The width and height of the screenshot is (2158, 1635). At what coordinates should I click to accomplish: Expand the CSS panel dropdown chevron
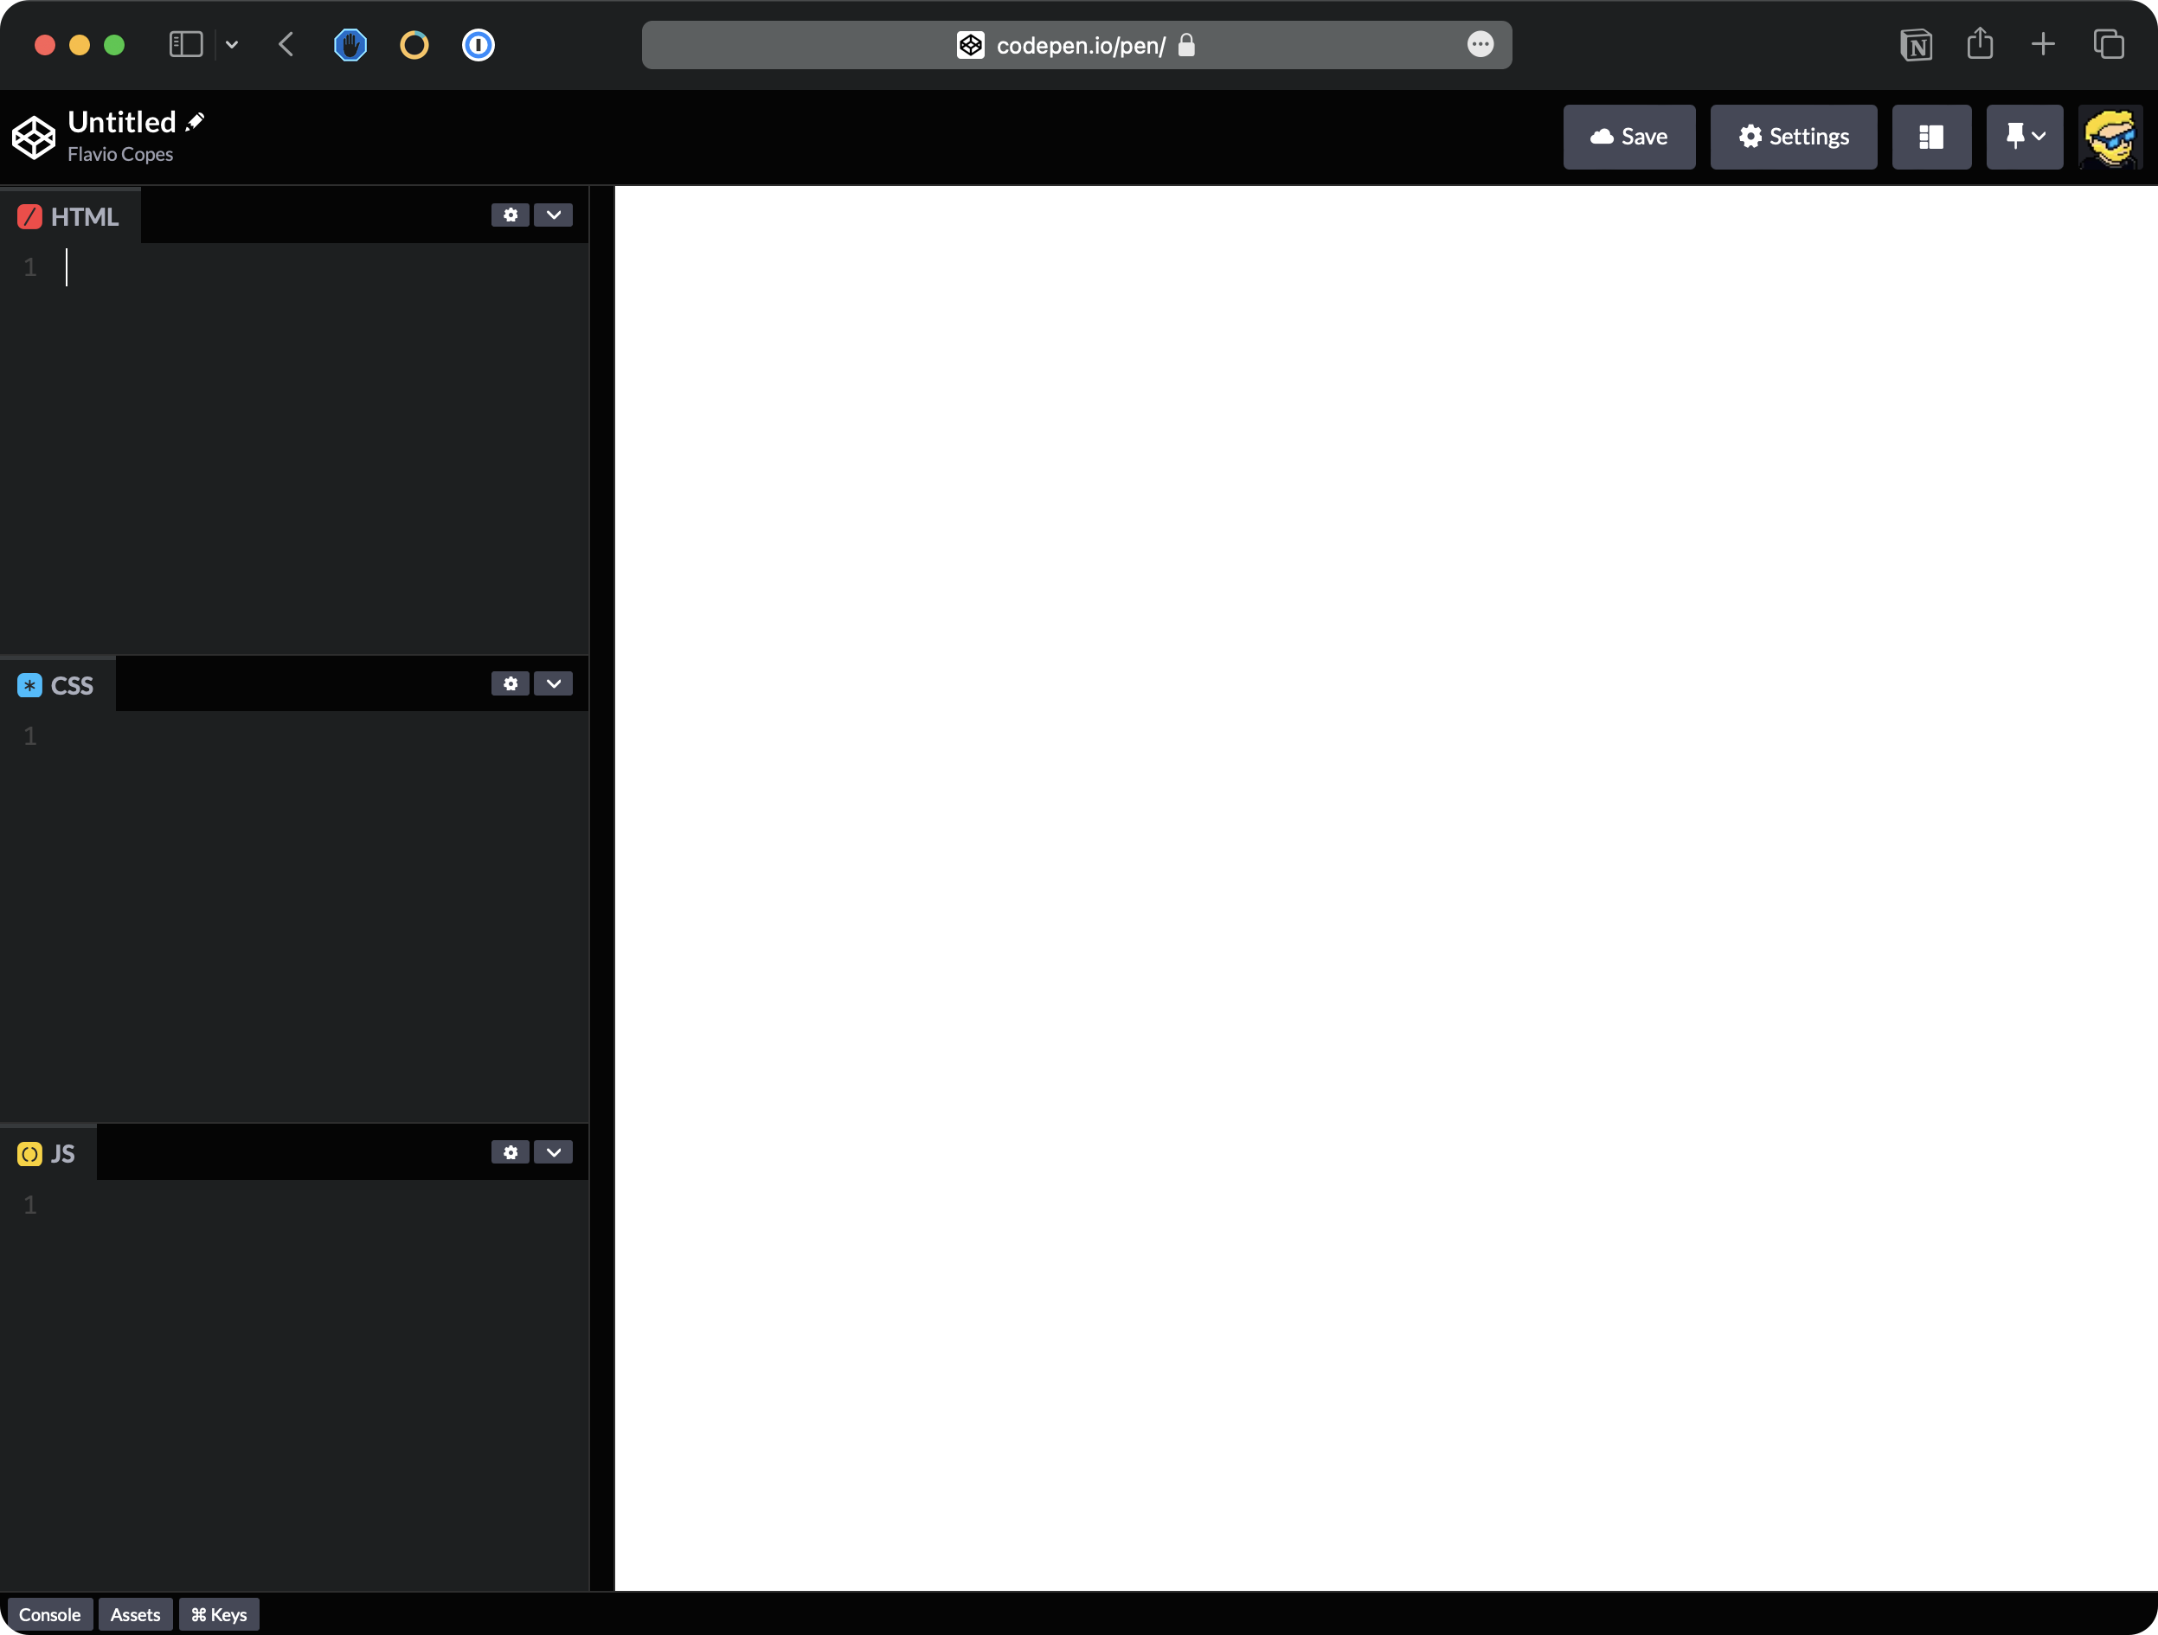pyautogui.click(x=553, y=684)
